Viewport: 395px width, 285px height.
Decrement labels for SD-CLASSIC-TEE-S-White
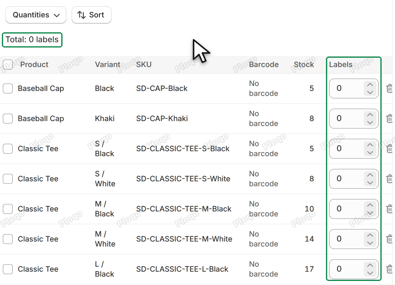[370, 183]
